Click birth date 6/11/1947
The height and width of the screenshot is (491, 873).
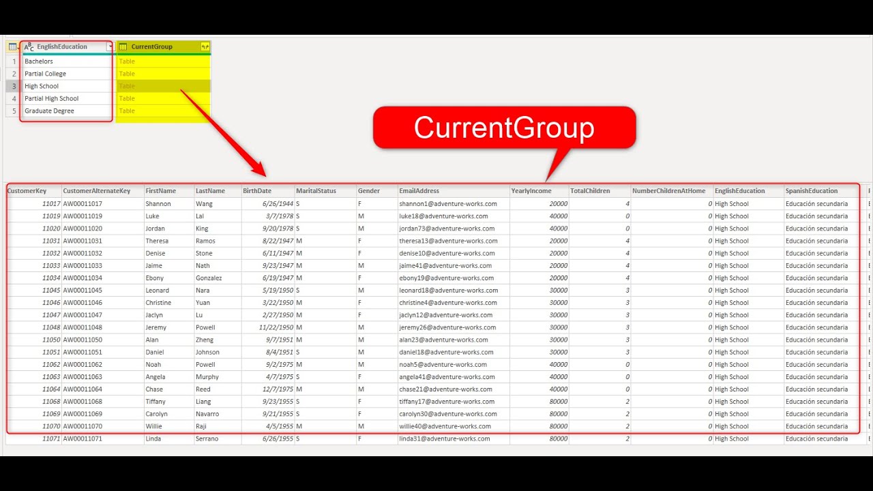tap(276, 253)
